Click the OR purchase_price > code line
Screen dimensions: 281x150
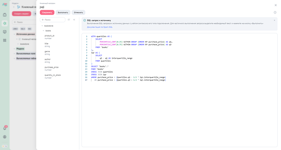click(x=130, y=80)
